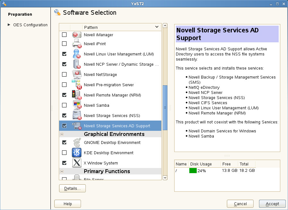Expand OES Configuration in the sidebar
Screen dimensions: 288x210
[x=9, y=25]
